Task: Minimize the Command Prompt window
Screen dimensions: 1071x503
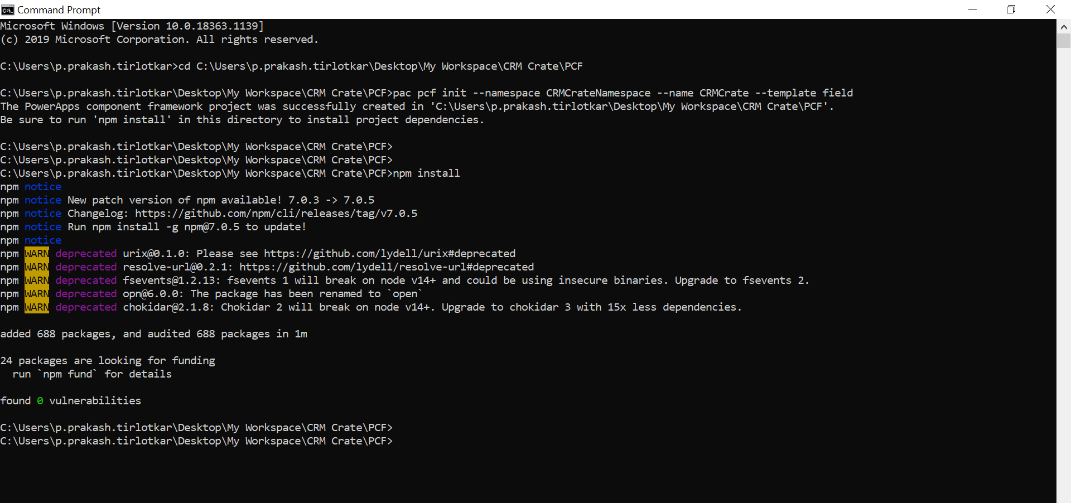Action: click(972, 9)
